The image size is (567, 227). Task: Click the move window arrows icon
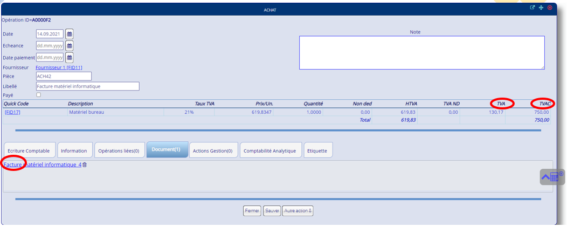click(541, 8)
